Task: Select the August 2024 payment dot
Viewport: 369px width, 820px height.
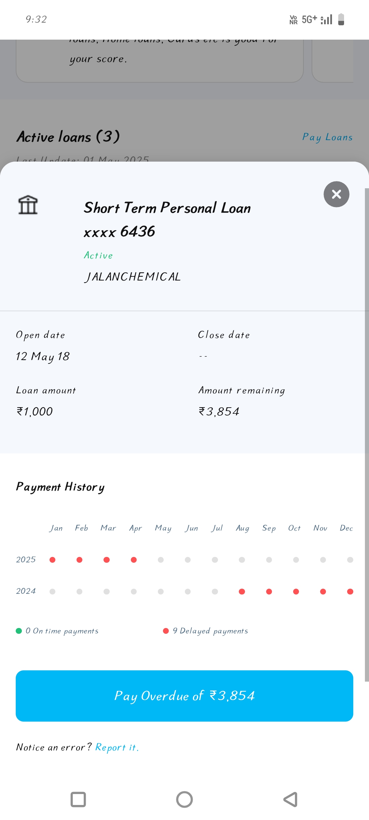Action: click(242, 591)
